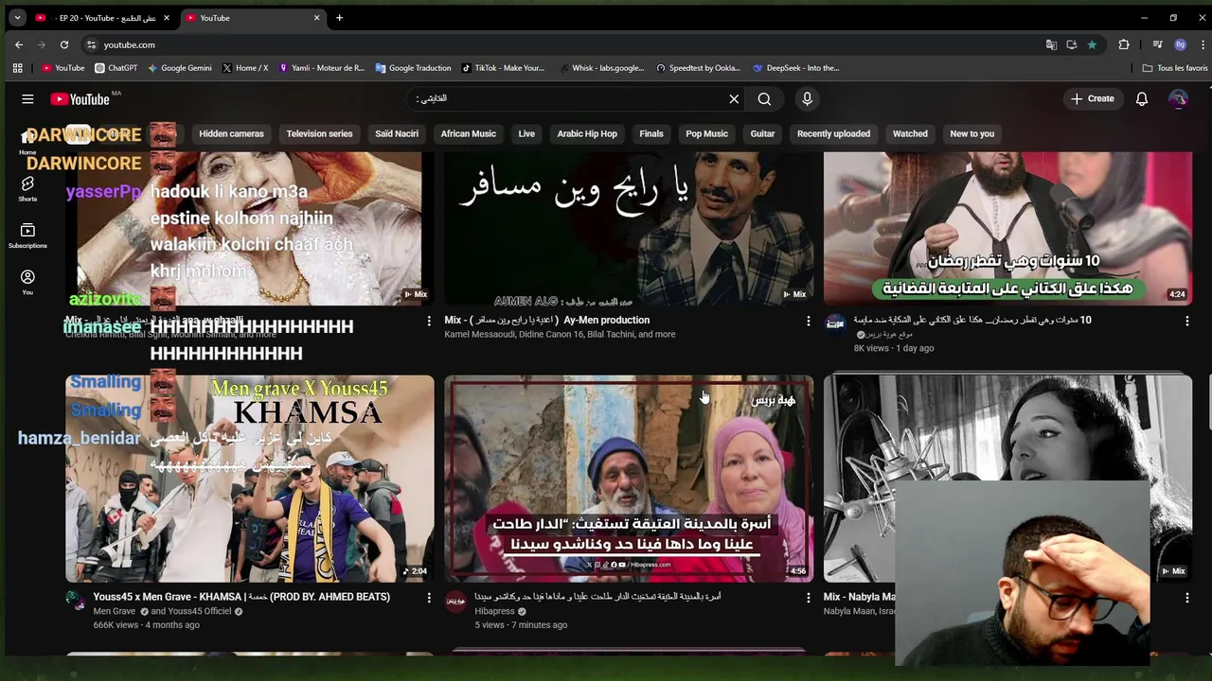View site information icon in address bar
The height and width of the screenshot is (681, 1212).
click(x=91, y=44)
